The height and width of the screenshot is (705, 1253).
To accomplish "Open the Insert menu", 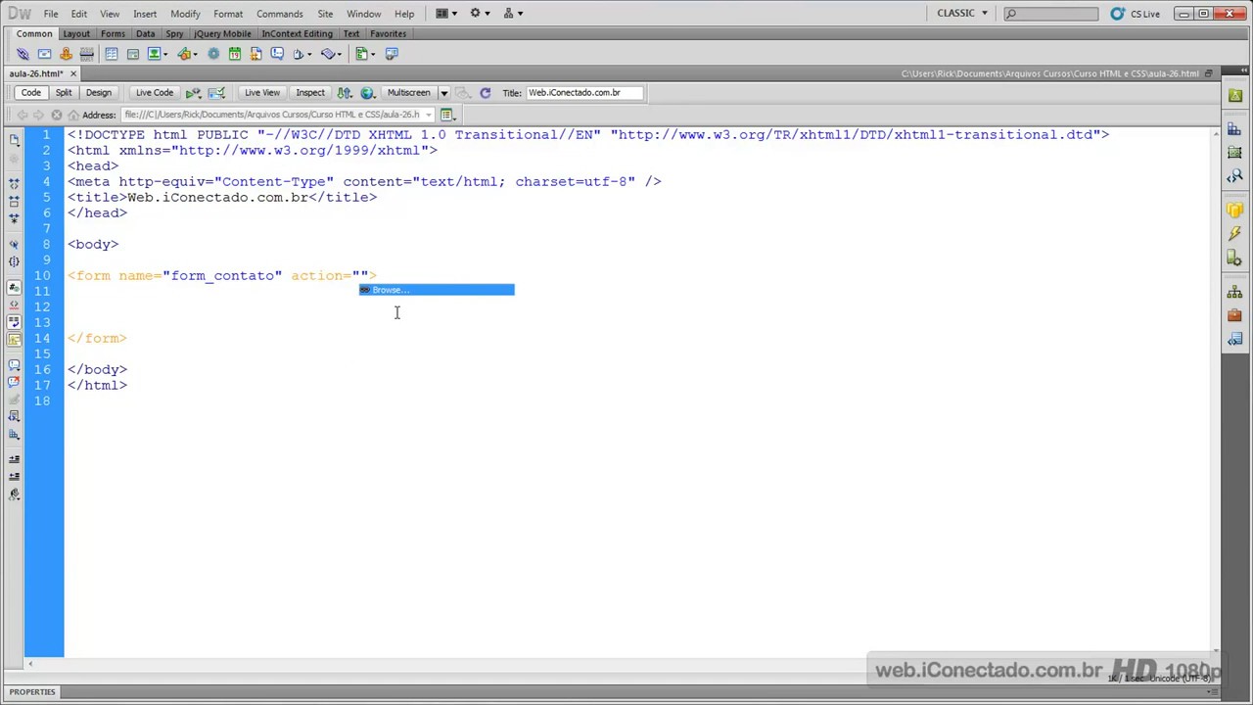I will coord(145,14).
